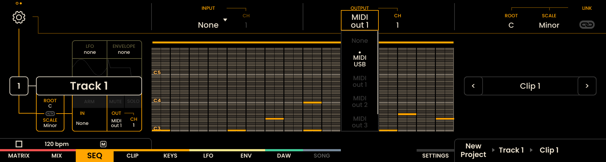This screenshot has width=606, height=162.
Task: Select the orange note just below C4
Action: point(312,103)
